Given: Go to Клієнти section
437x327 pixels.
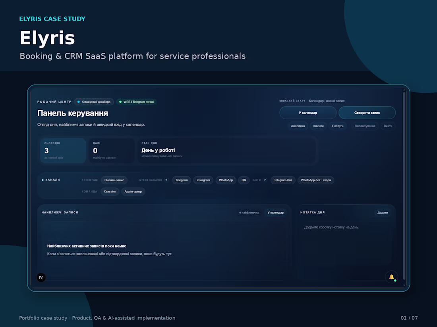Looking at the screenshot, I should 318,126.
